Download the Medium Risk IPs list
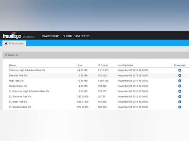Image resolution: width=189 pixels, height=141 pixels. click(x=180, y=86)
